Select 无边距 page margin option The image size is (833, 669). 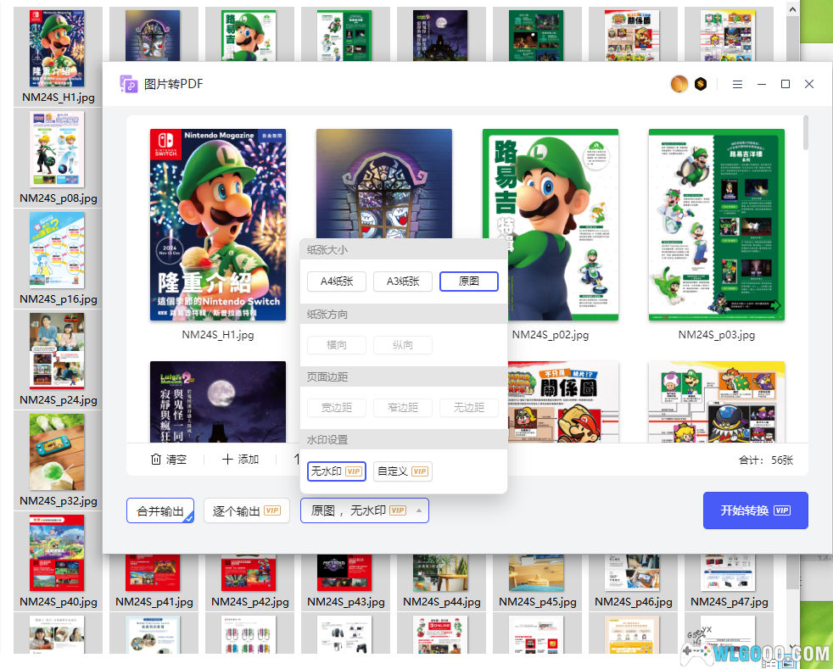468,408
